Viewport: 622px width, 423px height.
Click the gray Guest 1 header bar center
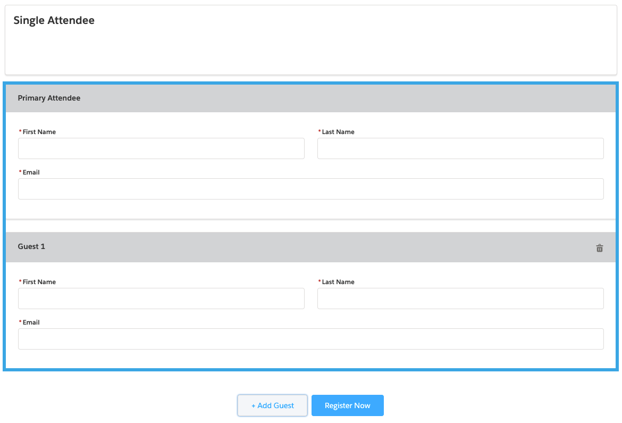(310, 247)
